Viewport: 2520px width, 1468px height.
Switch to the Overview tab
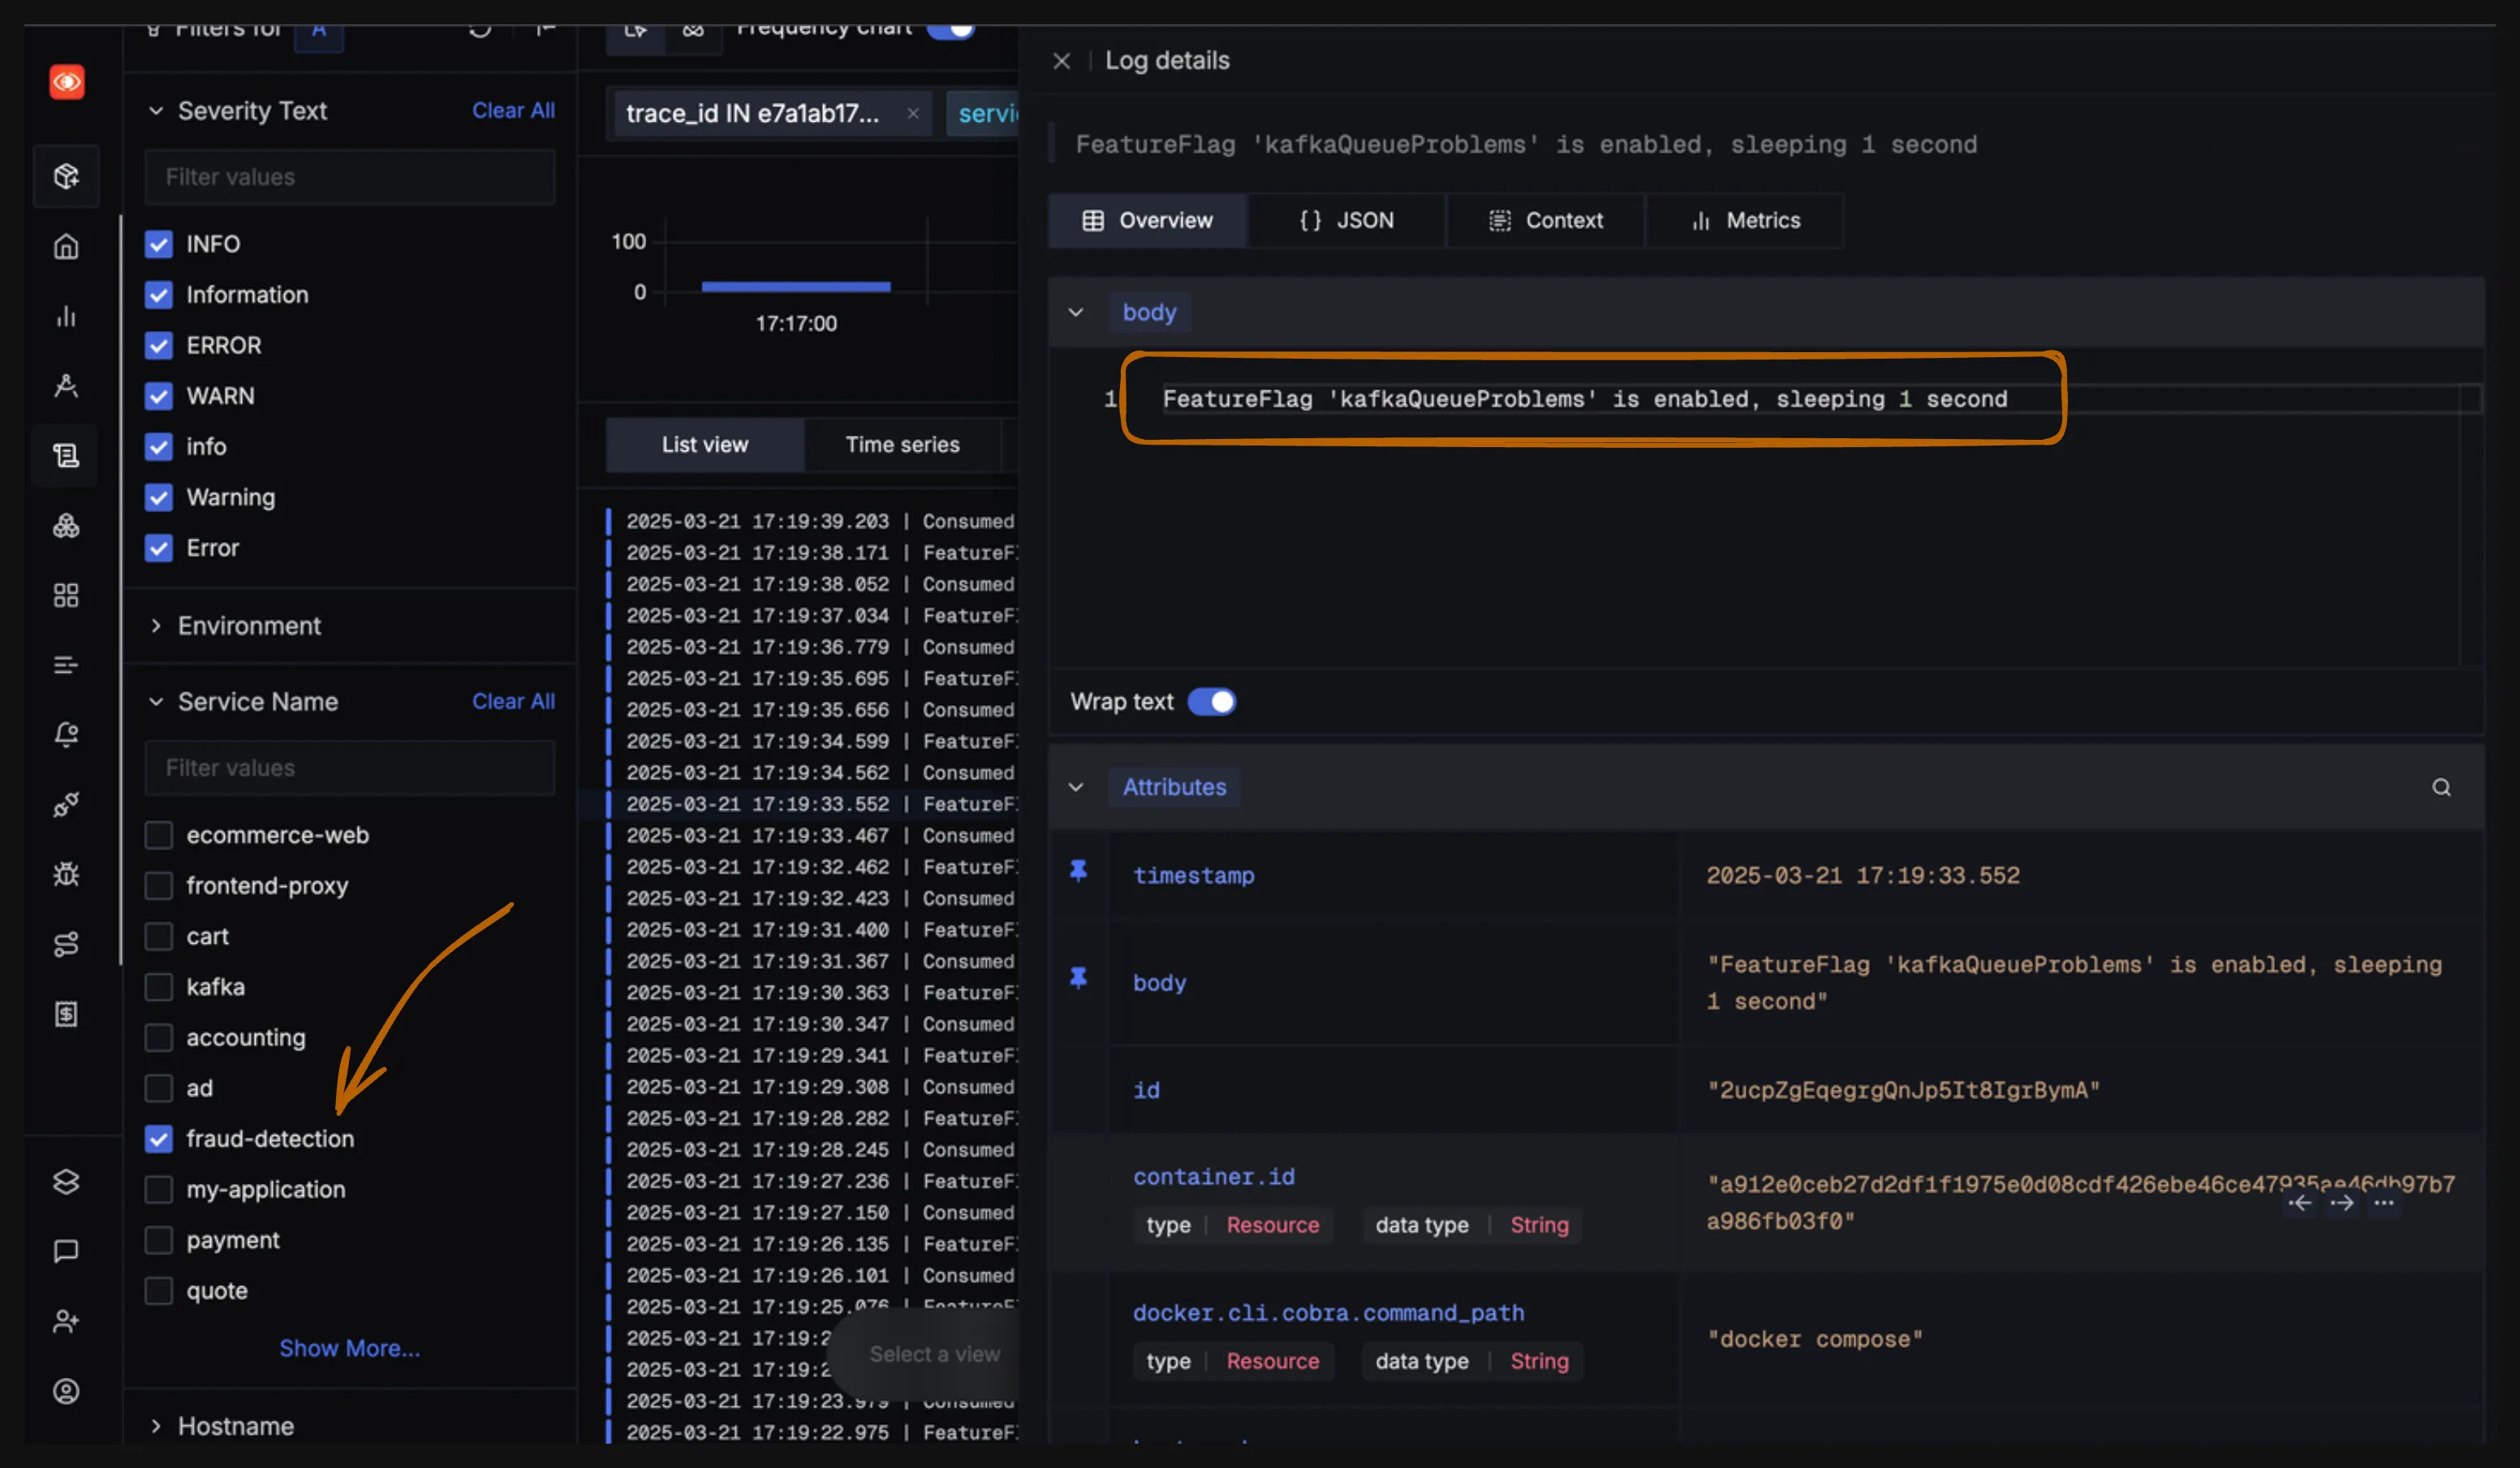coord(1147,221)
